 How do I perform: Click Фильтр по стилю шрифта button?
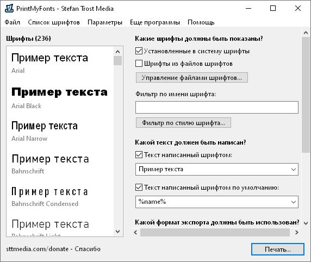pos(183,123)
